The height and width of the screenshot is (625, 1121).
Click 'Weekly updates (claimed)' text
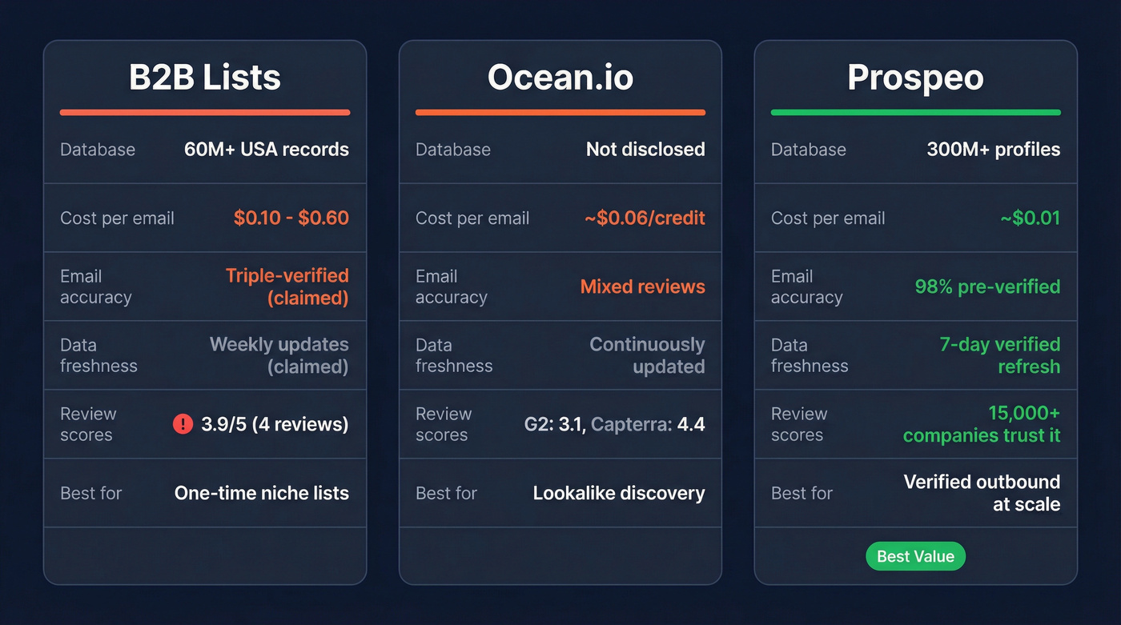279,355
